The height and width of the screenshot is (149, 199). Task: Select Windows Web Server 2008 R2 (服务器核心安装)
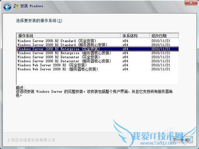pyautogui.click(x=98, y=69)
